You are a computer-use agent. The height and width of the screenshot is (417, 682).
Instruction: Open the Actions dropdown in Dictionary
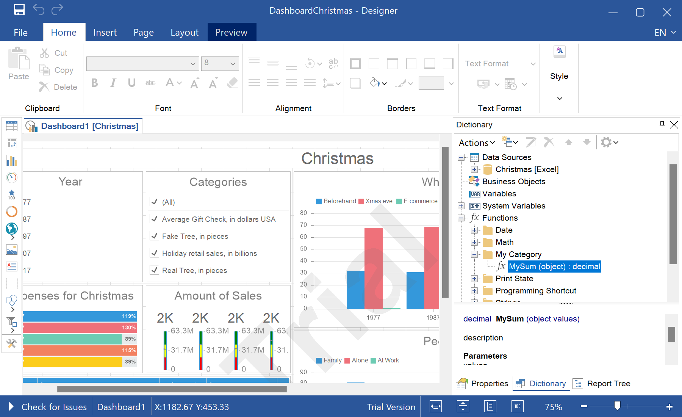(476, 143)
